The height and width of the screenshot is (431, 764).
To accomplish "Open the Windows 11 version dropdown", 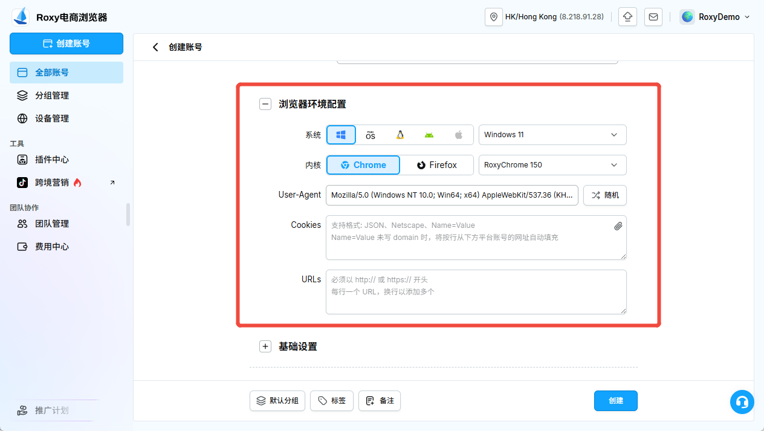I will point(552,135).
